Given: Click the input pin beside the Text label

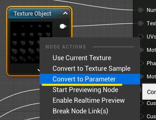Looking at the screenshot, I should pos(141,23).
